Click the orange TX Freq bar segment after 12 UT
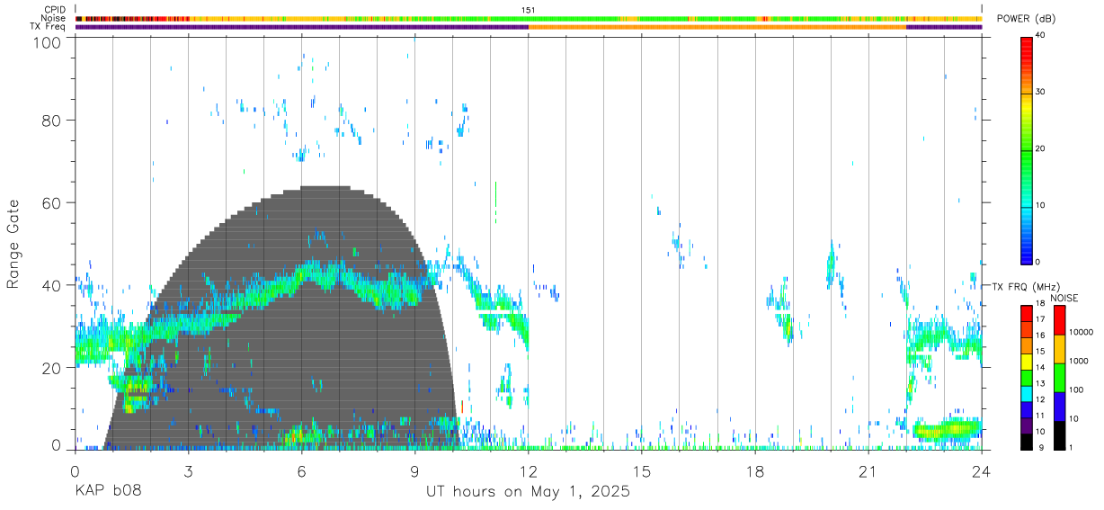 click(x=717, y=27)
